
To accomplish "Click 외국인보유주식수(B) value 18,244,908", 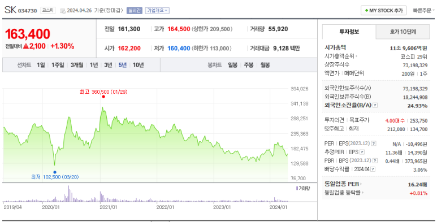I will click(x=415, y=97).
